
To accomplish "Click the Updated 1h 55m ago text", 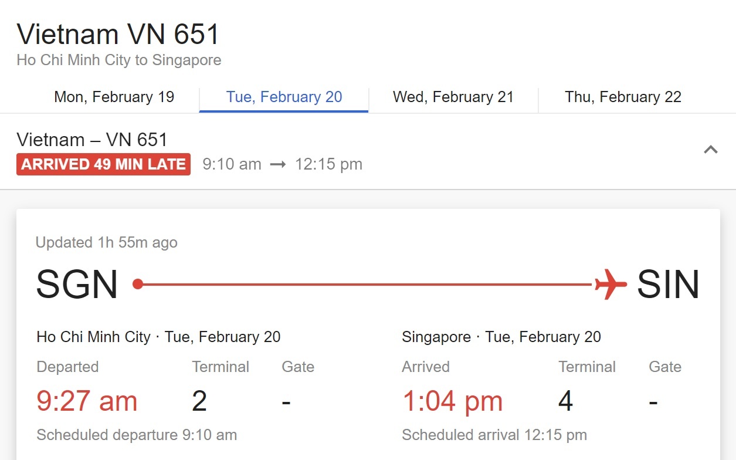I will pyautogui.click(x=106, y=242).
